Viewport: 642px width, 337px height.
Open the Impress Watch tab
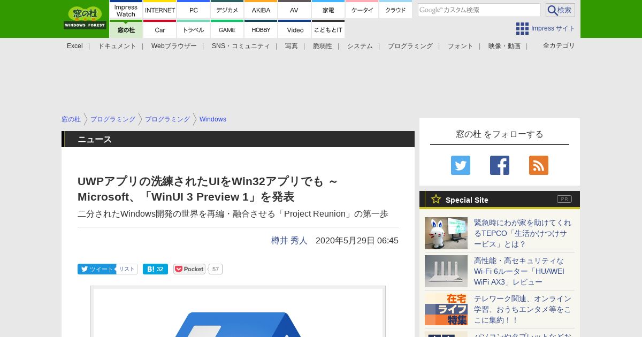[126, 10]
